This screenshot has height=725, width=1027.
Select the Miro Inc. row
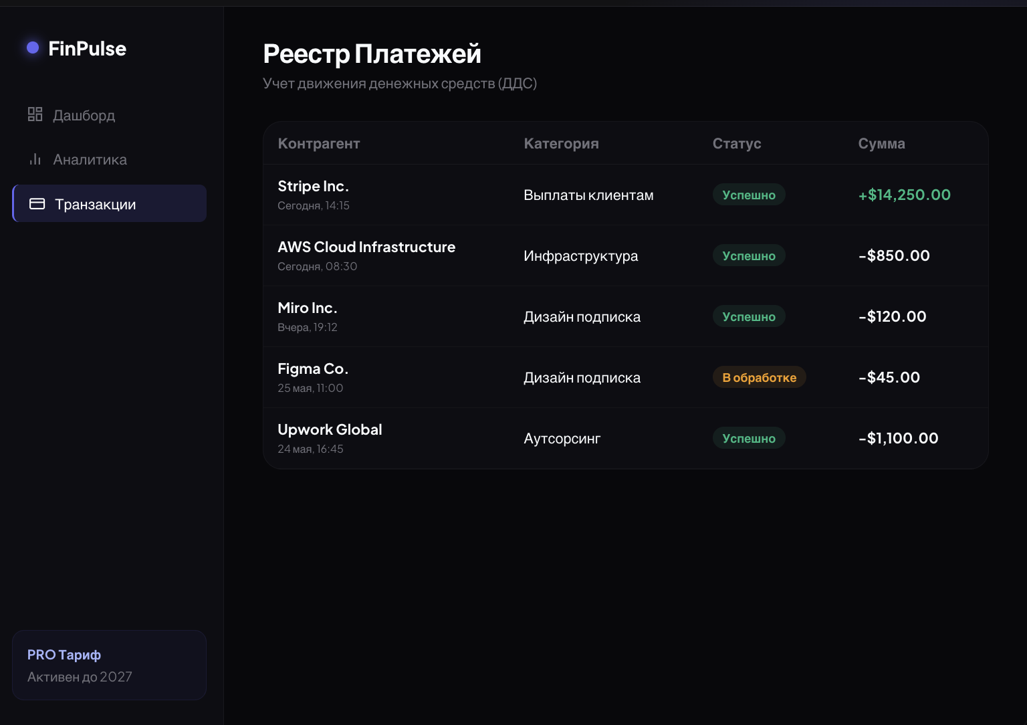coord(626,316)
